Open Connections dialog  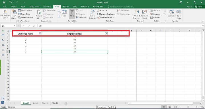[x=49, y=11]
